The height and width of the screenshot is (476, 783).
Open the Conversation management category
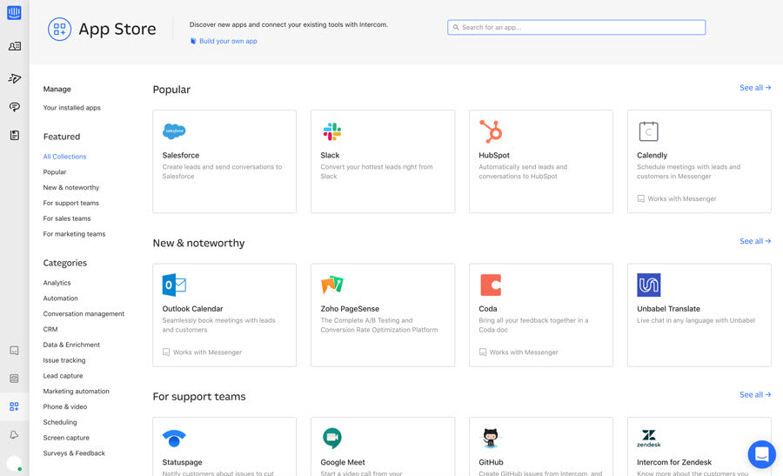coord(84,313)
